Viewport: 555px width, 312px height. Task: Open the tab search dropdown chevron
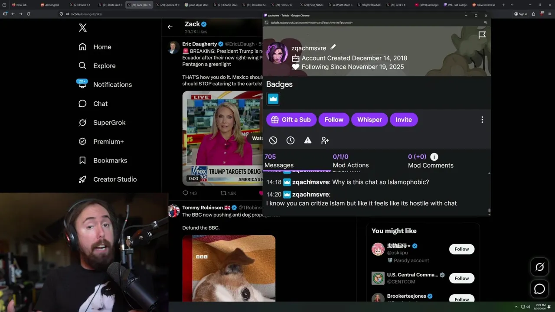point(512,5)
